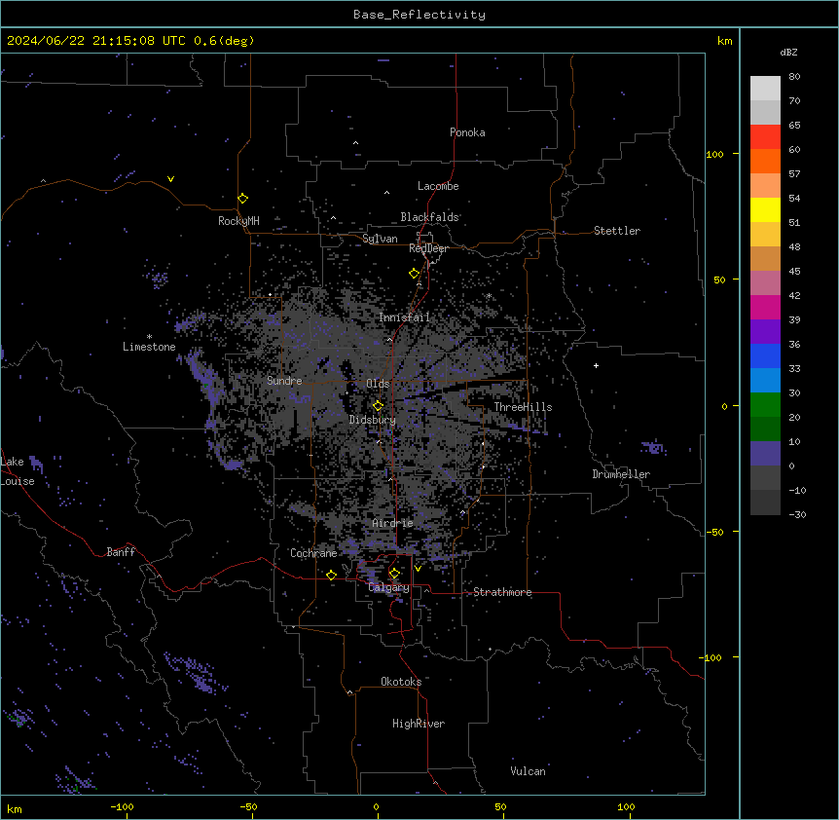Click the Lacombe city label
839x820 pixels.
pyautogui.click(x=438, y=186)
